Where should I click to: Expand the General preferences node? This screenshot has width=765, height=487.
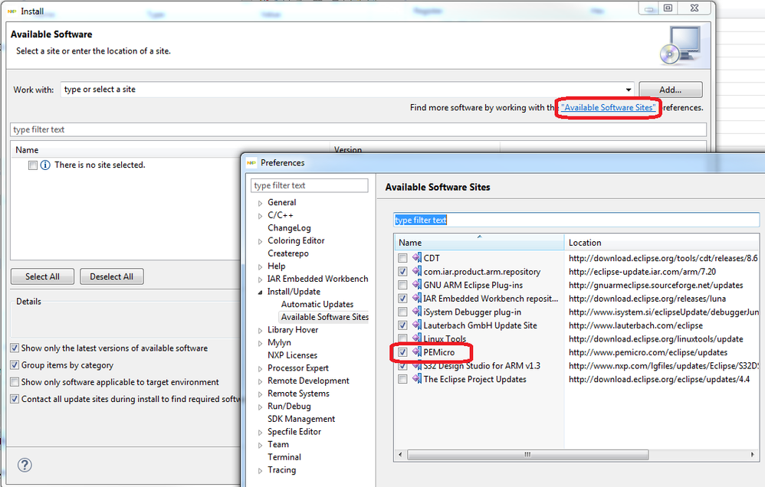tap(260, 203)
